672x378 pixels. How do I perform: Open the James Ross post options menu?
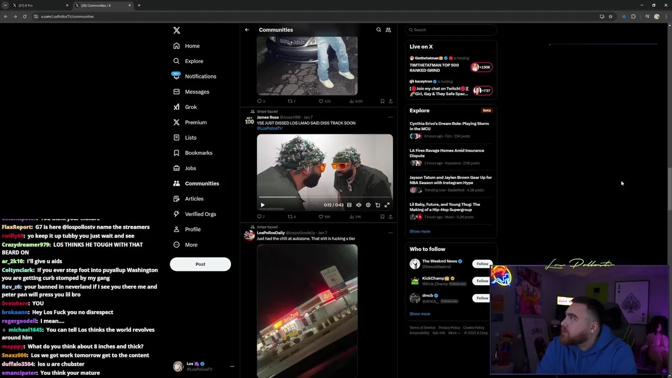[x=390, y=117]
